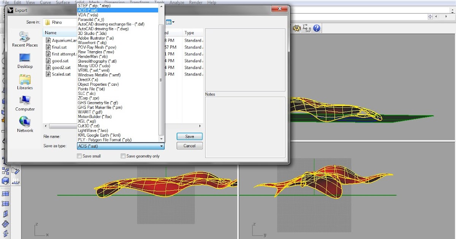Open the Tools menu
This screenshot has width=456, height=239.
(159, 2)
